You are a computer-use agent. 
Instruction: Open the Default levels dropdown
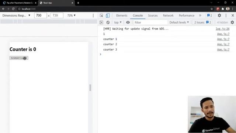(179, 23)
